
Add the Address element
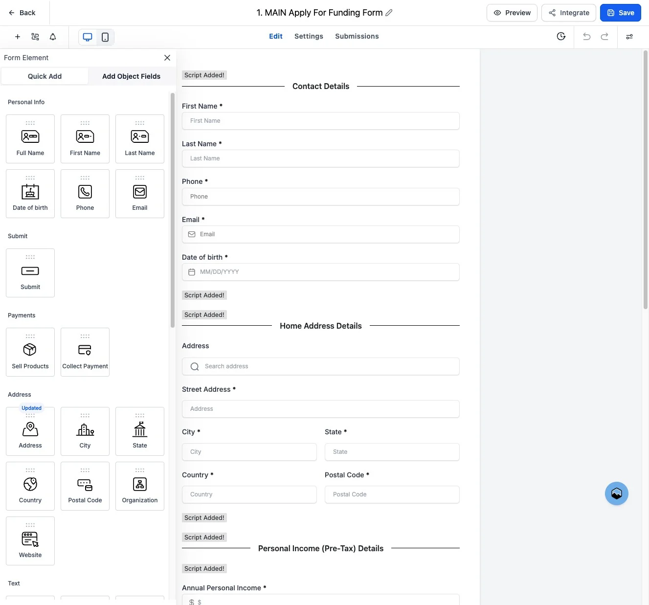pos(30,431)
